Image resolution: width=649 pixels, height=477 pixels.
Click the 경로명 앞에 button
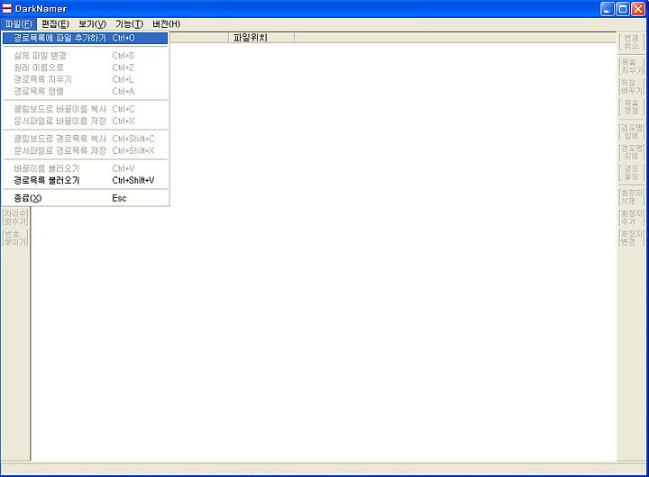point(631,132)
